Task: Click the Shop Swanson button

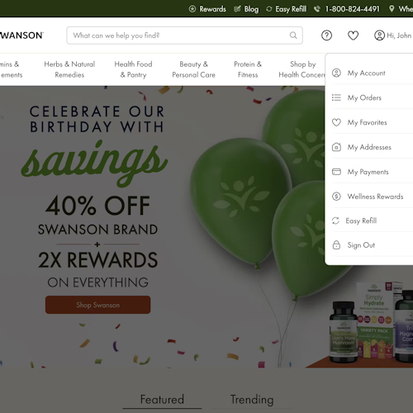Action: 97,305
